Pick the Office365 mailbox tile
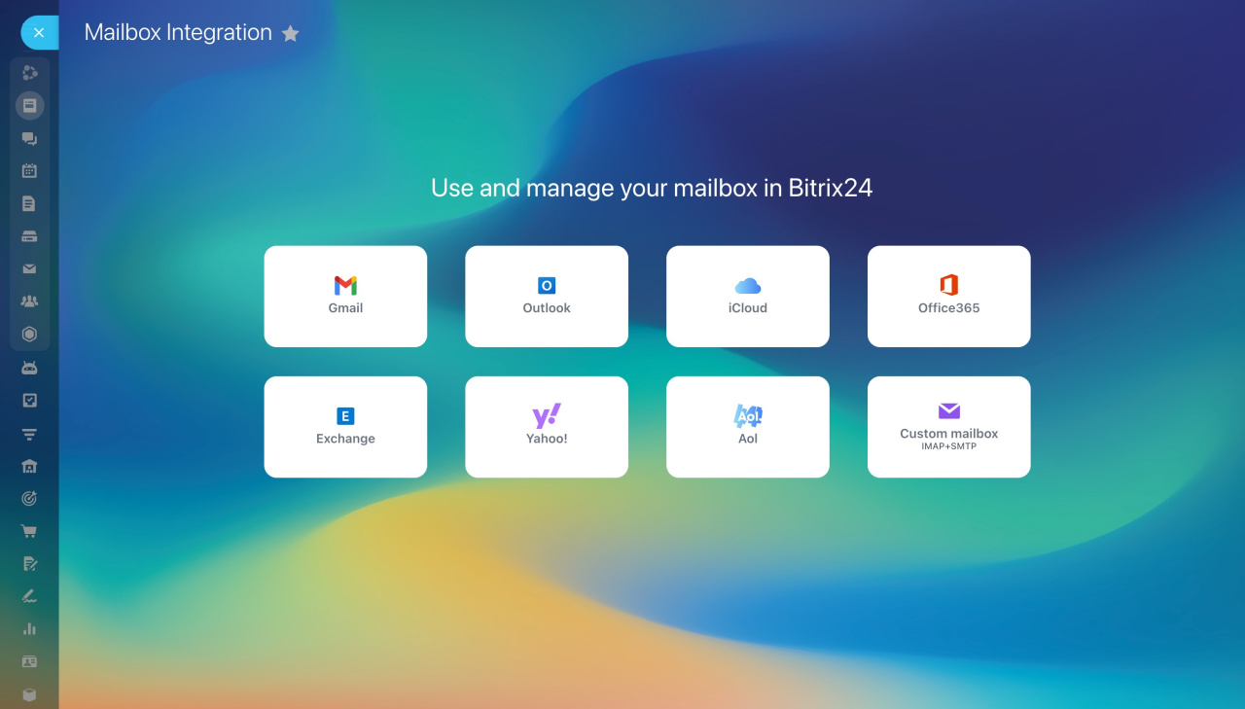 [x=948, y=296]
